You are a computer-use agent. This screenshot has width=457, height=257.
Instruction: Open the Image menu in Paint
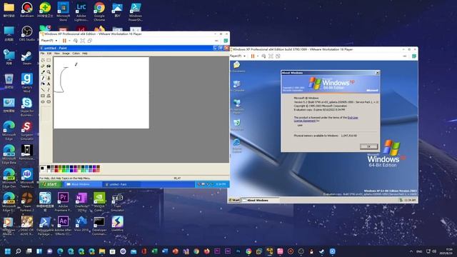(x=66, y=54)
